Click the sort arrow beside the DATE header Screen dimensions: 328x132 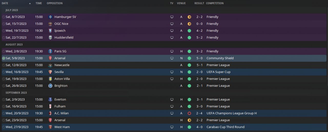click(30, 4)
